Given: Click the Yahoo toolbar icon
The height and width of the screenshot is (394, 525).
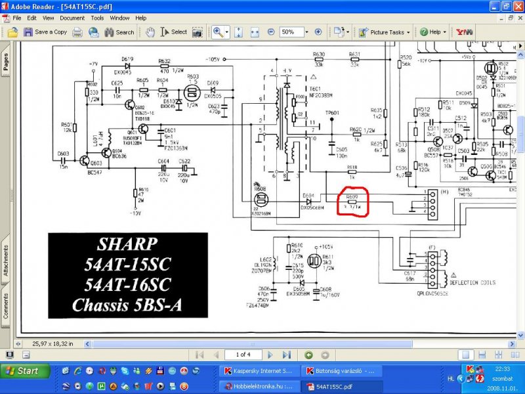Looking at the screenshot, I should [464, 32].
